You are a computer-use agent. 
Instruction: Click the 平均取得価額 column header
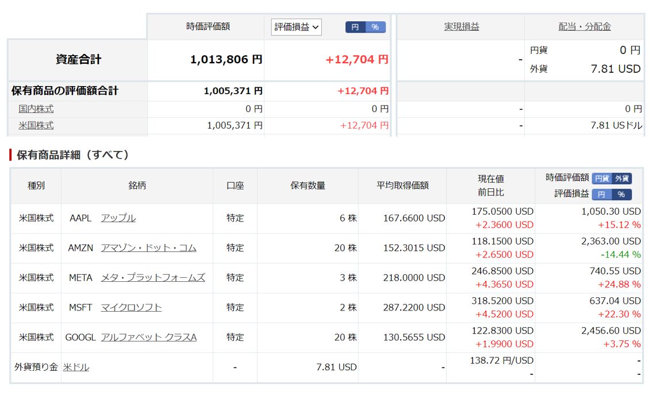(402, 185)
